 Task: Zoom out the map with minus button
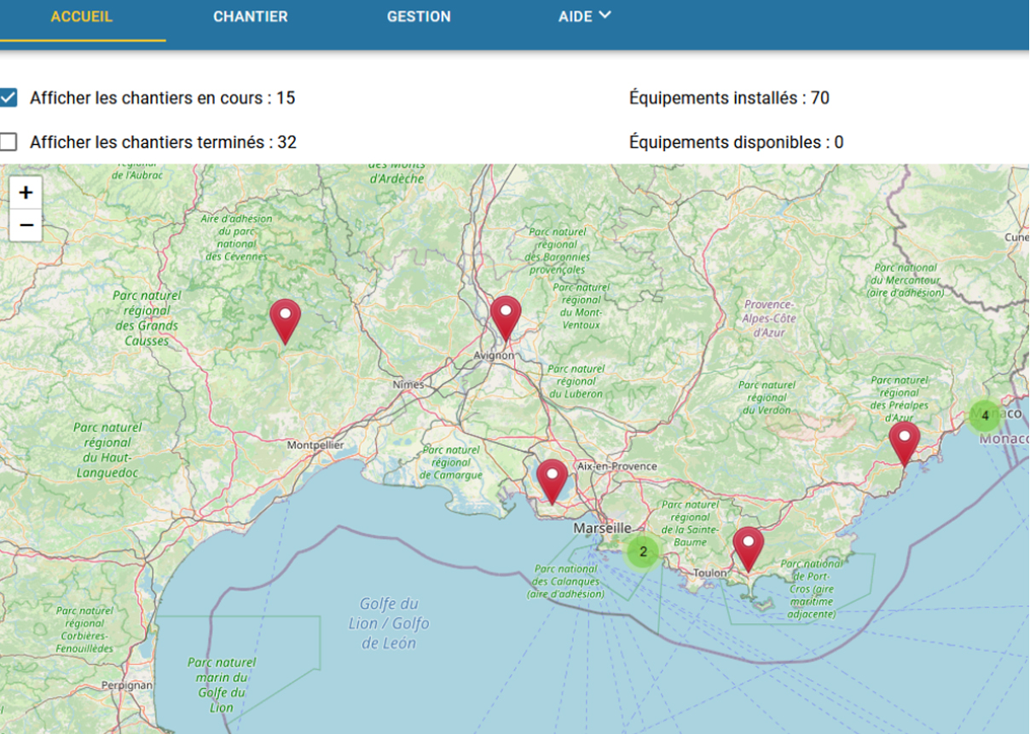26,225
